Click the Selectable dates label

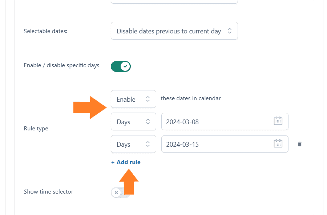pos(45,31)
